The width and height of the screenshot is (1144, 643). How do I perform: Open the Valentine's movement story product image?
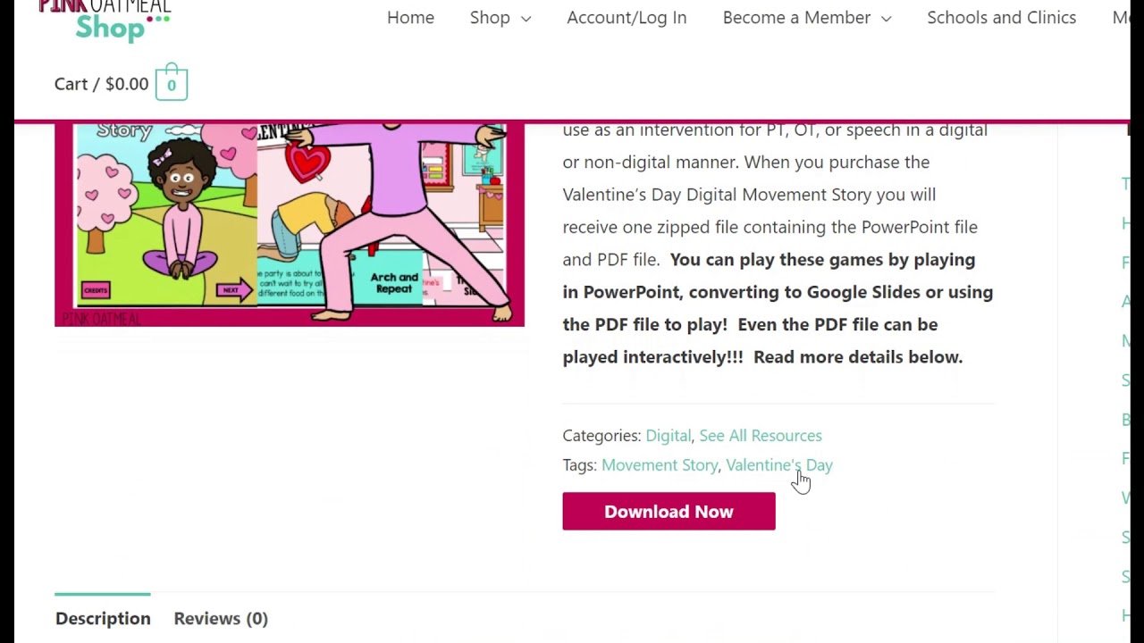point(290,225)
